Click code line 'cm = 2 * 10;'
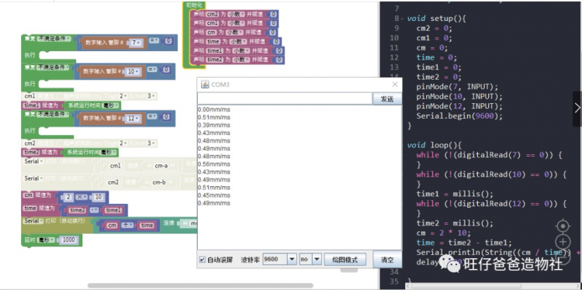 pyautogui.click(x=444, y=233)
